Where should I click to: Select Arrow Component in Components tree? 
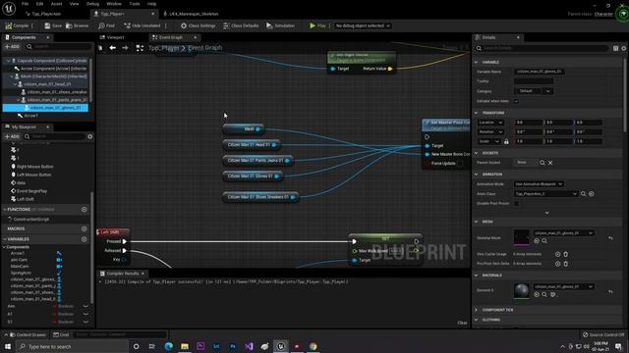(x=50, y=69)
